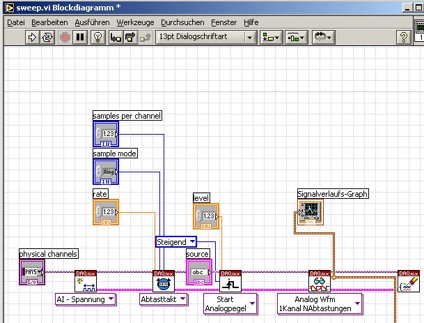Click the DAQmx Create Channel node

[x=86, y=281]
